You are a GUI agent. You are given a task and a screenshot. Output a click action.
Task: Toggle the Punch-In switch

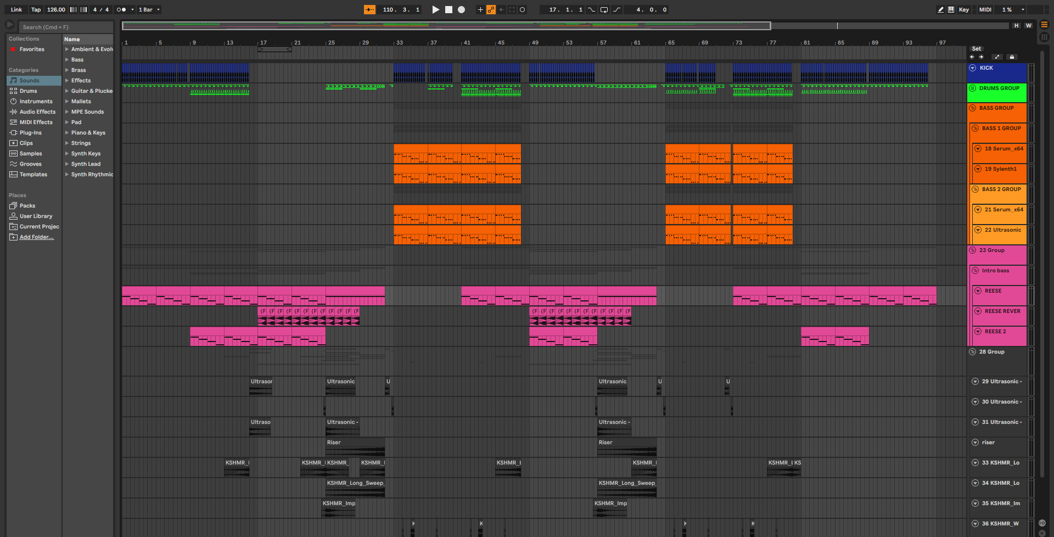click(591, 9)
